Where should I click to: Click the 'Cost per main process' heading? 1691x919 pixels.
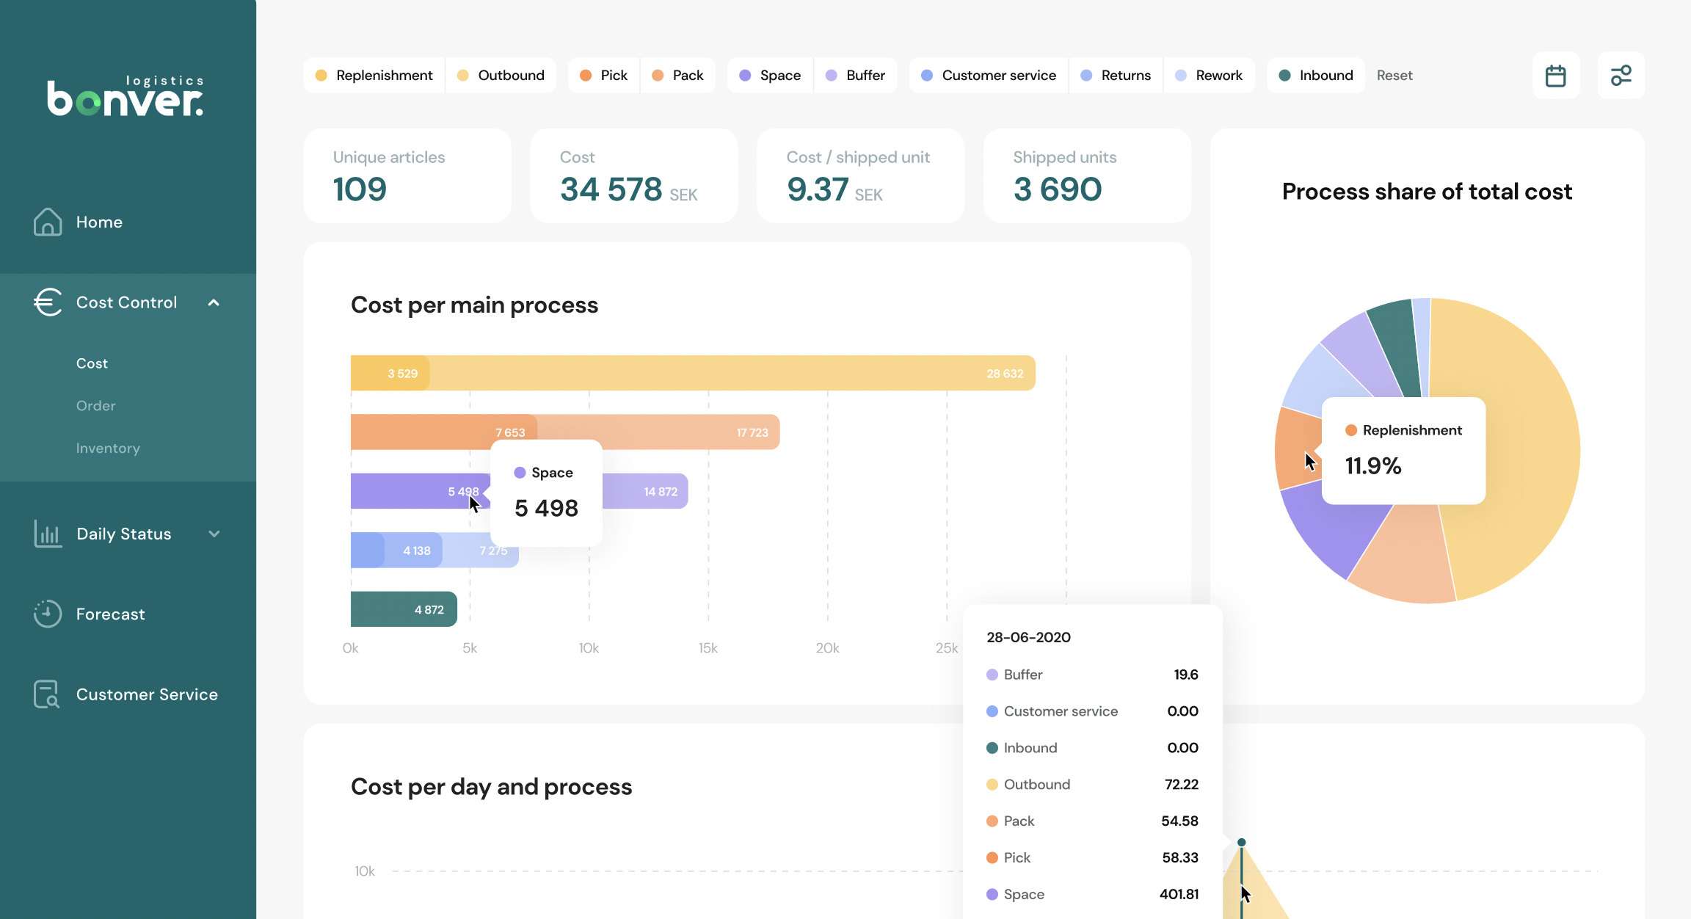point(474,305)
